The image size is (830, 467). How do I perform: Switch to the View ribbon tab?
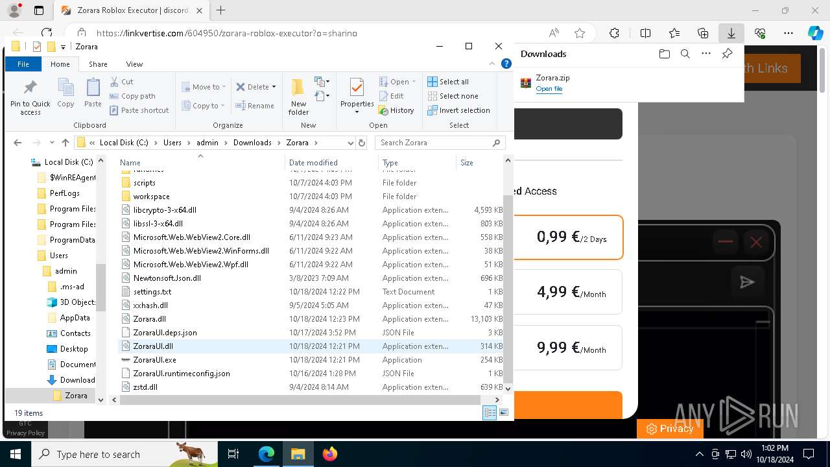pos(134,64)
